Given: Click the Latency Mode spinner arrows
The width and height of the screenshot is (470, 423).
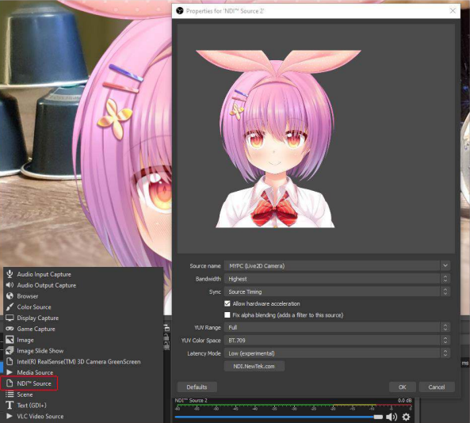Looking at the screenshot, I should click(445, 353).
